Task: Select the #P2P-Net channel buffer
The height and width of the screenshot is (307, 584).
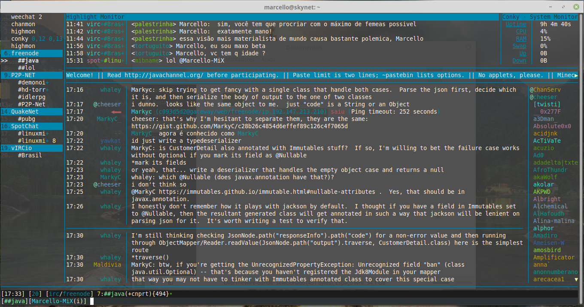Action: coord(32,104)
